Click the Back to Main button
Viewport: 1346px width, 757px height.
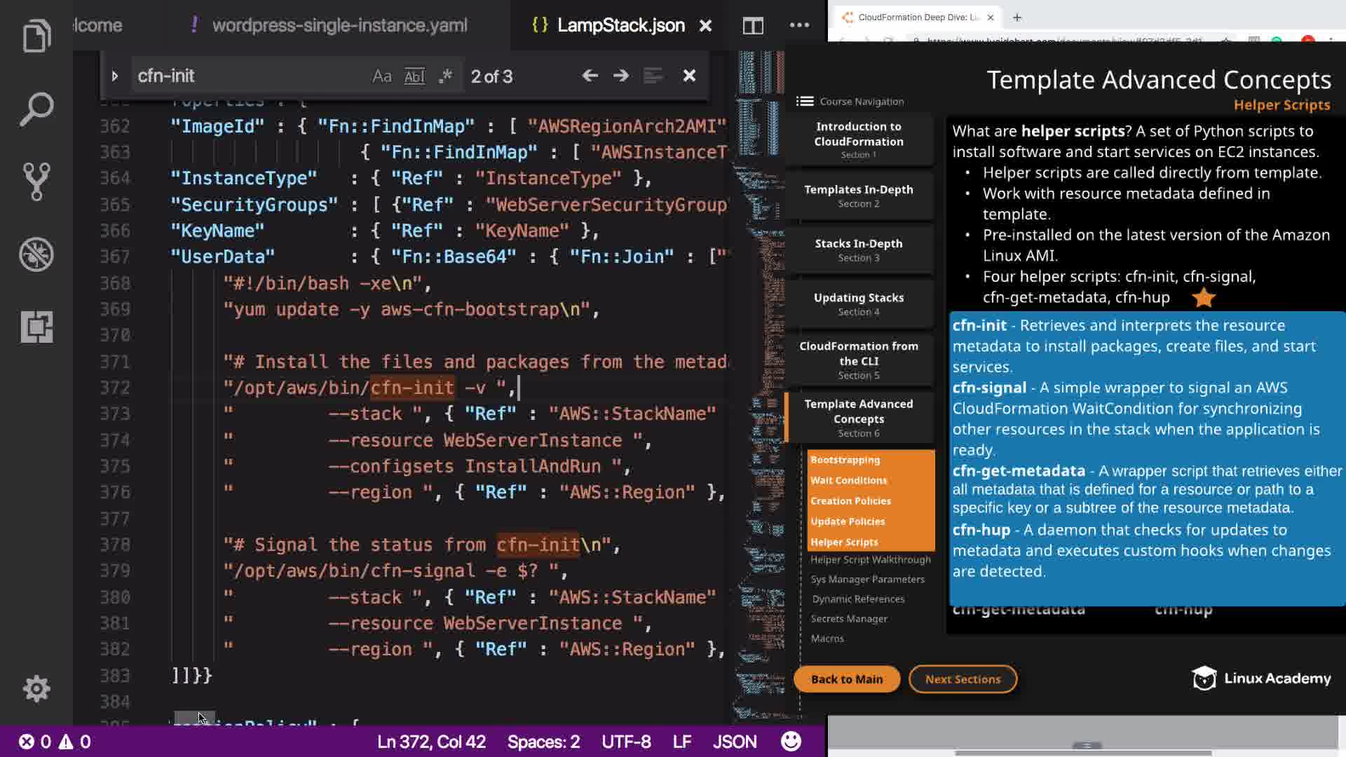tap(846, 678)
